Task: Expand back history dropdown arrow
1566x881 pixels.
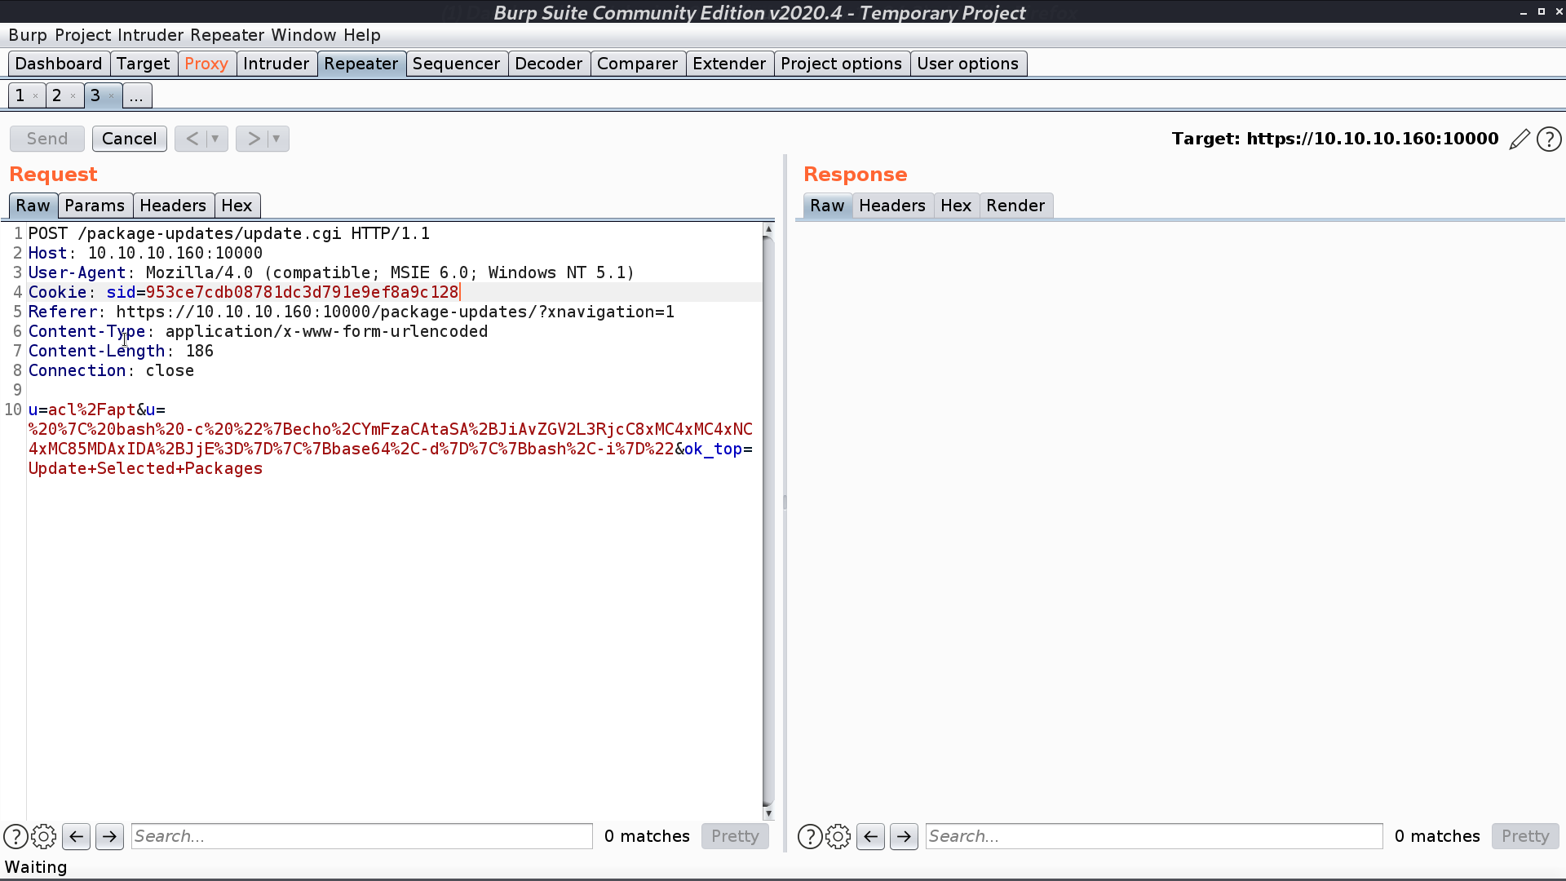Action: click(215, 139)
